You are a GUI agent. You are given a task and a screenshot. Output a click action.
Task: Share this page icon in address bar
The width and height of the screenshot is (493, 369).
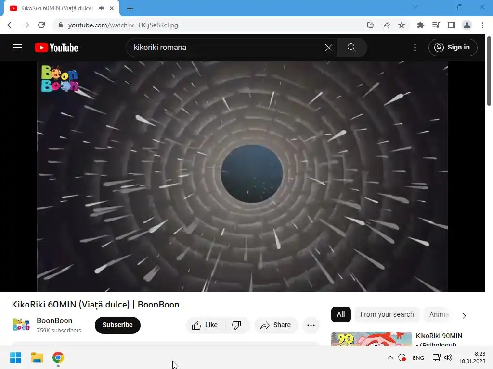click(386, 25)
